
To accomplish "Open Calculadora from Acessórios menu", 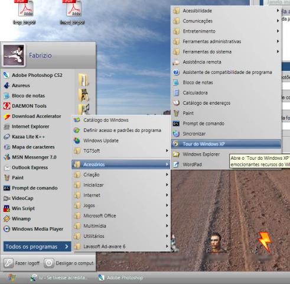I will point(226,93).
